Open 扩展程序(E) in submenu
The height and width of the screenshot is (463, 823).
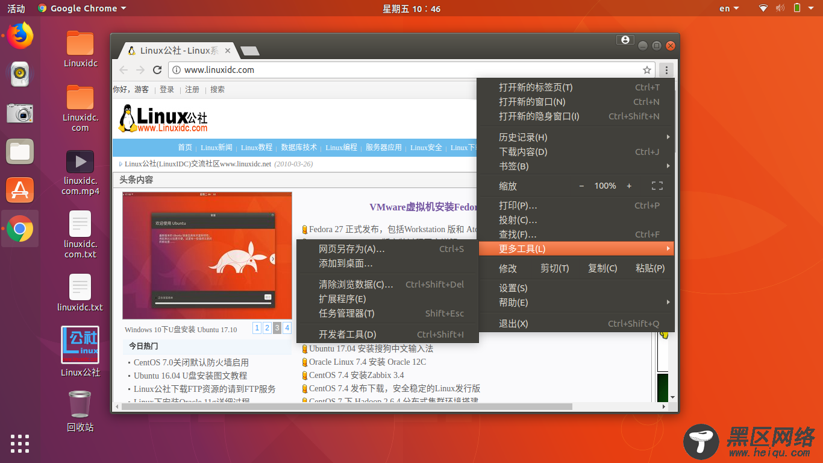click(387, 299)
